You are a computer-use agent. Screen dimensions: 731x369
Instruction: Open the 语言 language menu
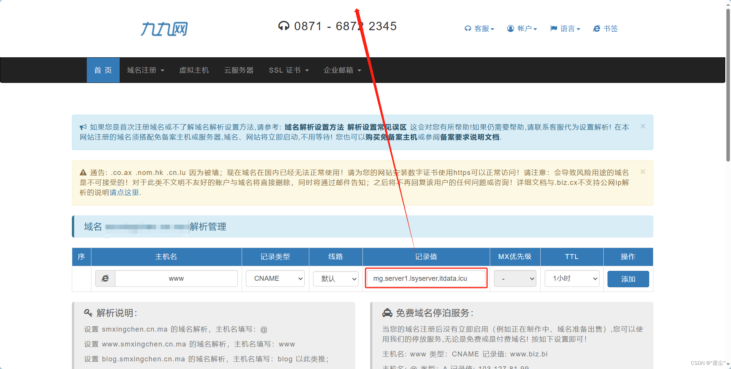point(565,29)
